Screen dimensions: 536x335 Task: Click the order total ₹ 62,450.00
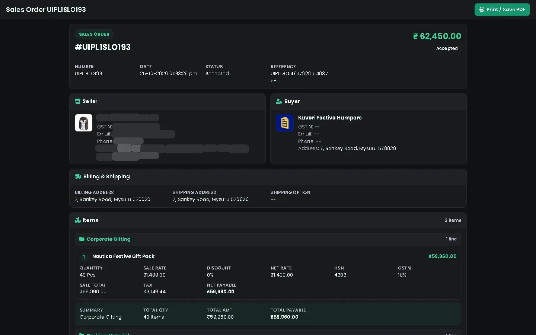(x=437, y=36)
